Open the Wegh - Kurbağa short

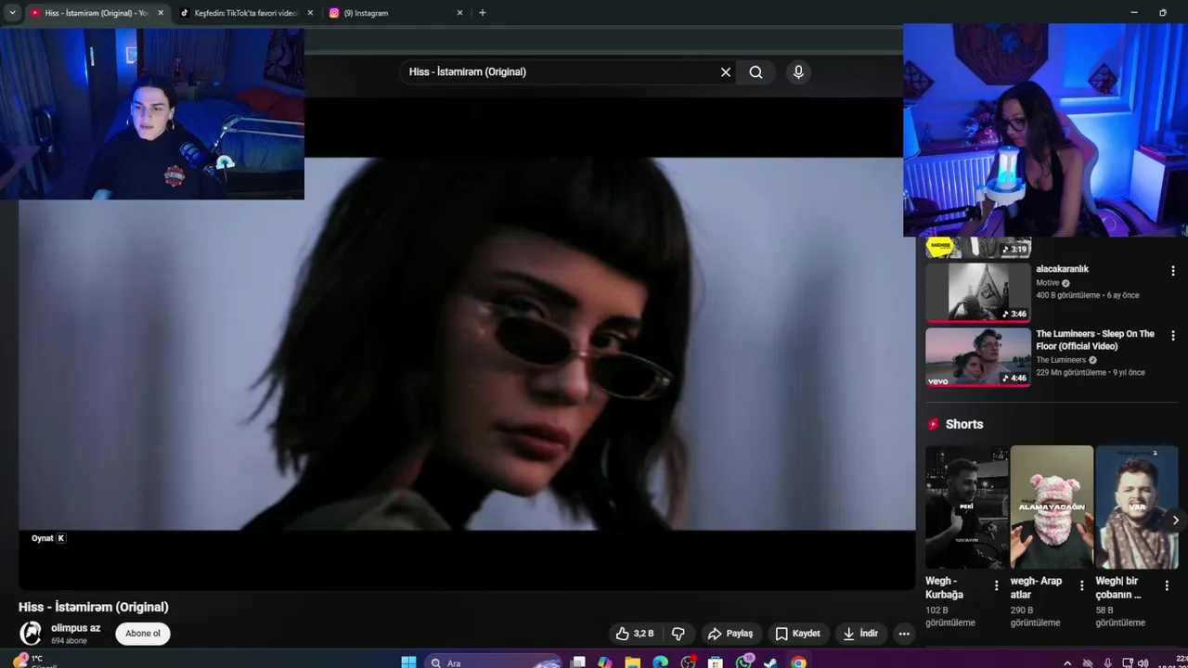(966, 507)
